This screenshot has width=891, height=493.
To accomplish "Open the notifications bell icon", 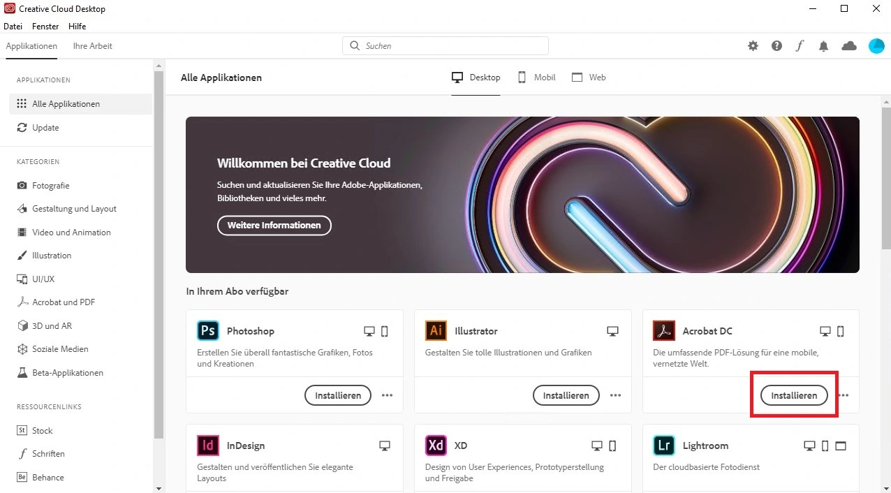I will 824,46.
